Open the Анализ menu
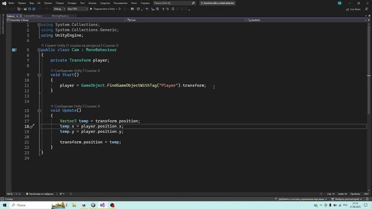 click(92, 3)
